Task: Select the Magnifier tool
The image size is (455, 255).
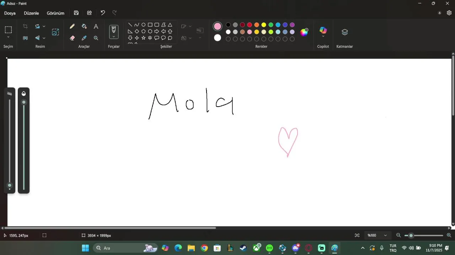Action: [x=96, y=38]
